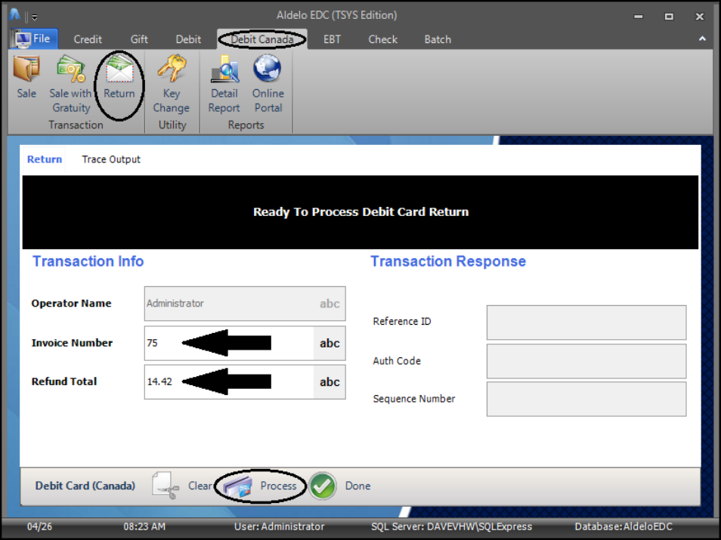Viewport: 721px width, 540px height.
Task: Click SQL Server entry in status bar
Action: coord(451,526)
